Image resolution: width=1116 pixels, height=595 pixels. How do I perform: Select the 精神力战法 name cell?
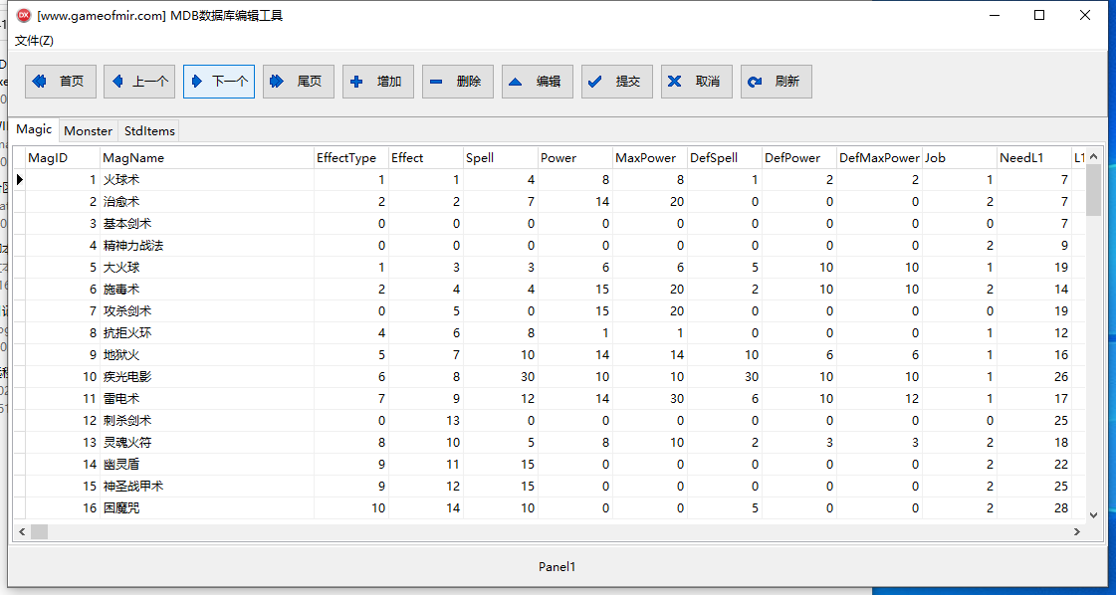[207, 246]
